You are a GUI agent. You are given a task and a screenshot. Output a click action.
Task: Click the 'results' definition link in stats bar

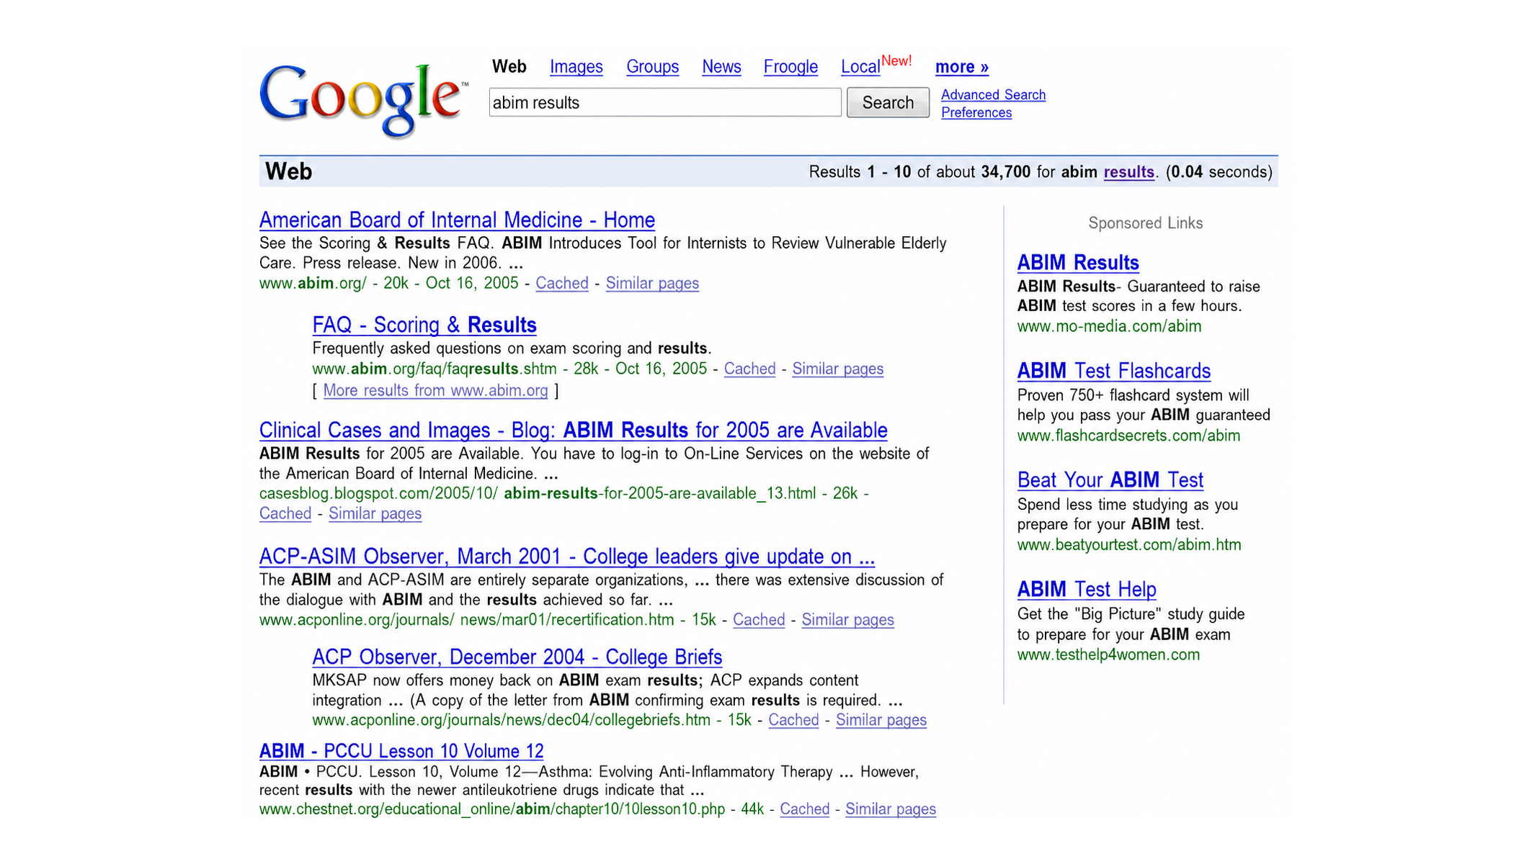point(1128,172)
